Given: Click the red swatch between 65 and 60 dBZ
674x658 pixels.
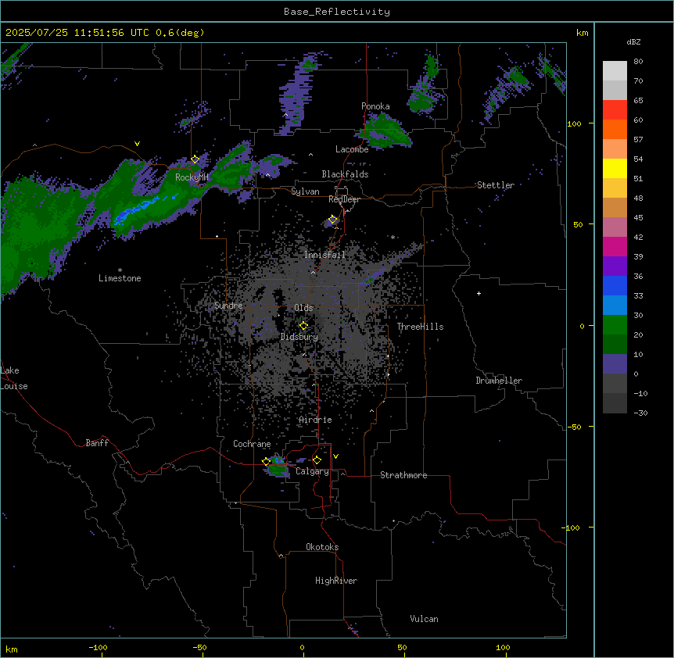Looking at the screenshot, I should point(615,110).
